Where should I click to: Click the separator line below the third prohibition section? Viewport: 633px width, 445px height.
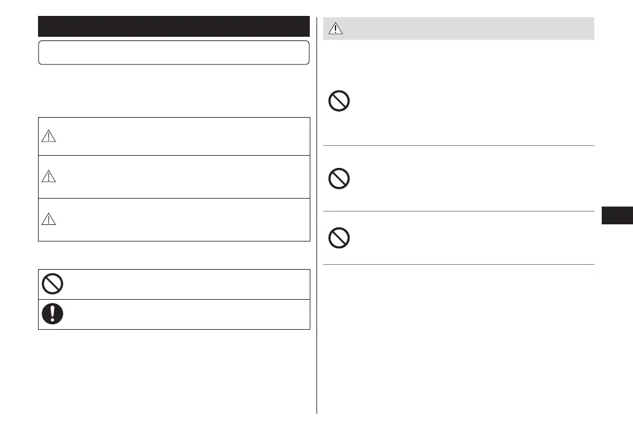(x=459, y=265)
